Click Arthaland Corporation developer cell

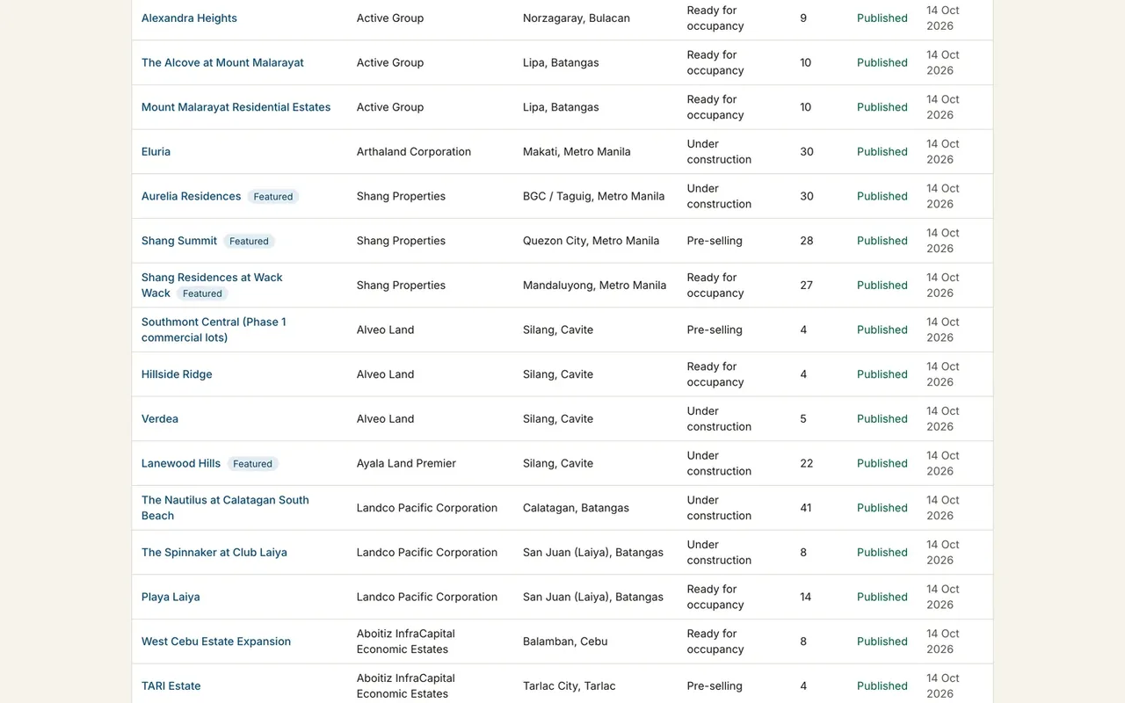pyautogui.click(x=414, y=152)
